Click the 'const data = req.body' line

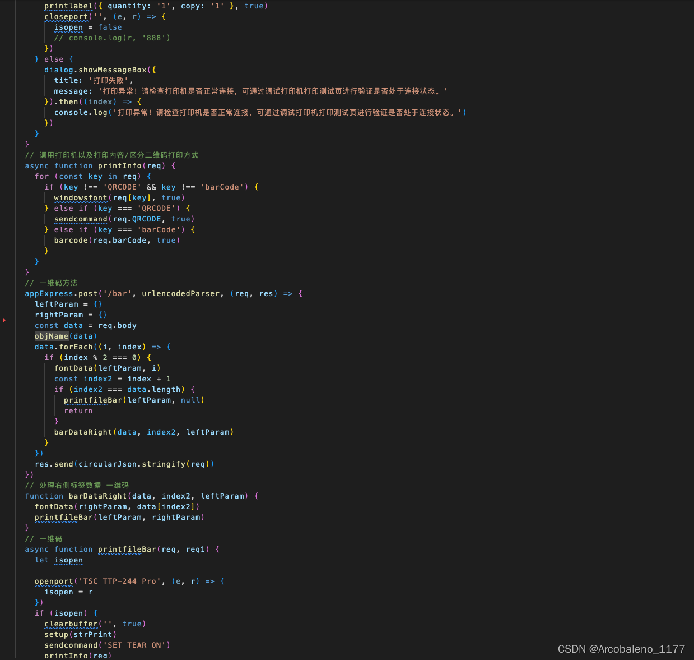pos(86,325)
